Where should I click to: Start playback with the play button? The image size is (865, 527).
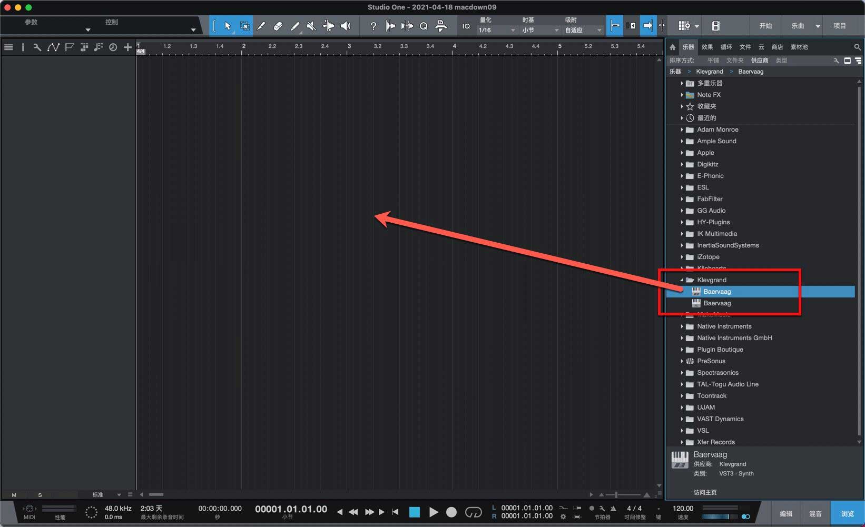pyautogui.click(x=433, y=512)
